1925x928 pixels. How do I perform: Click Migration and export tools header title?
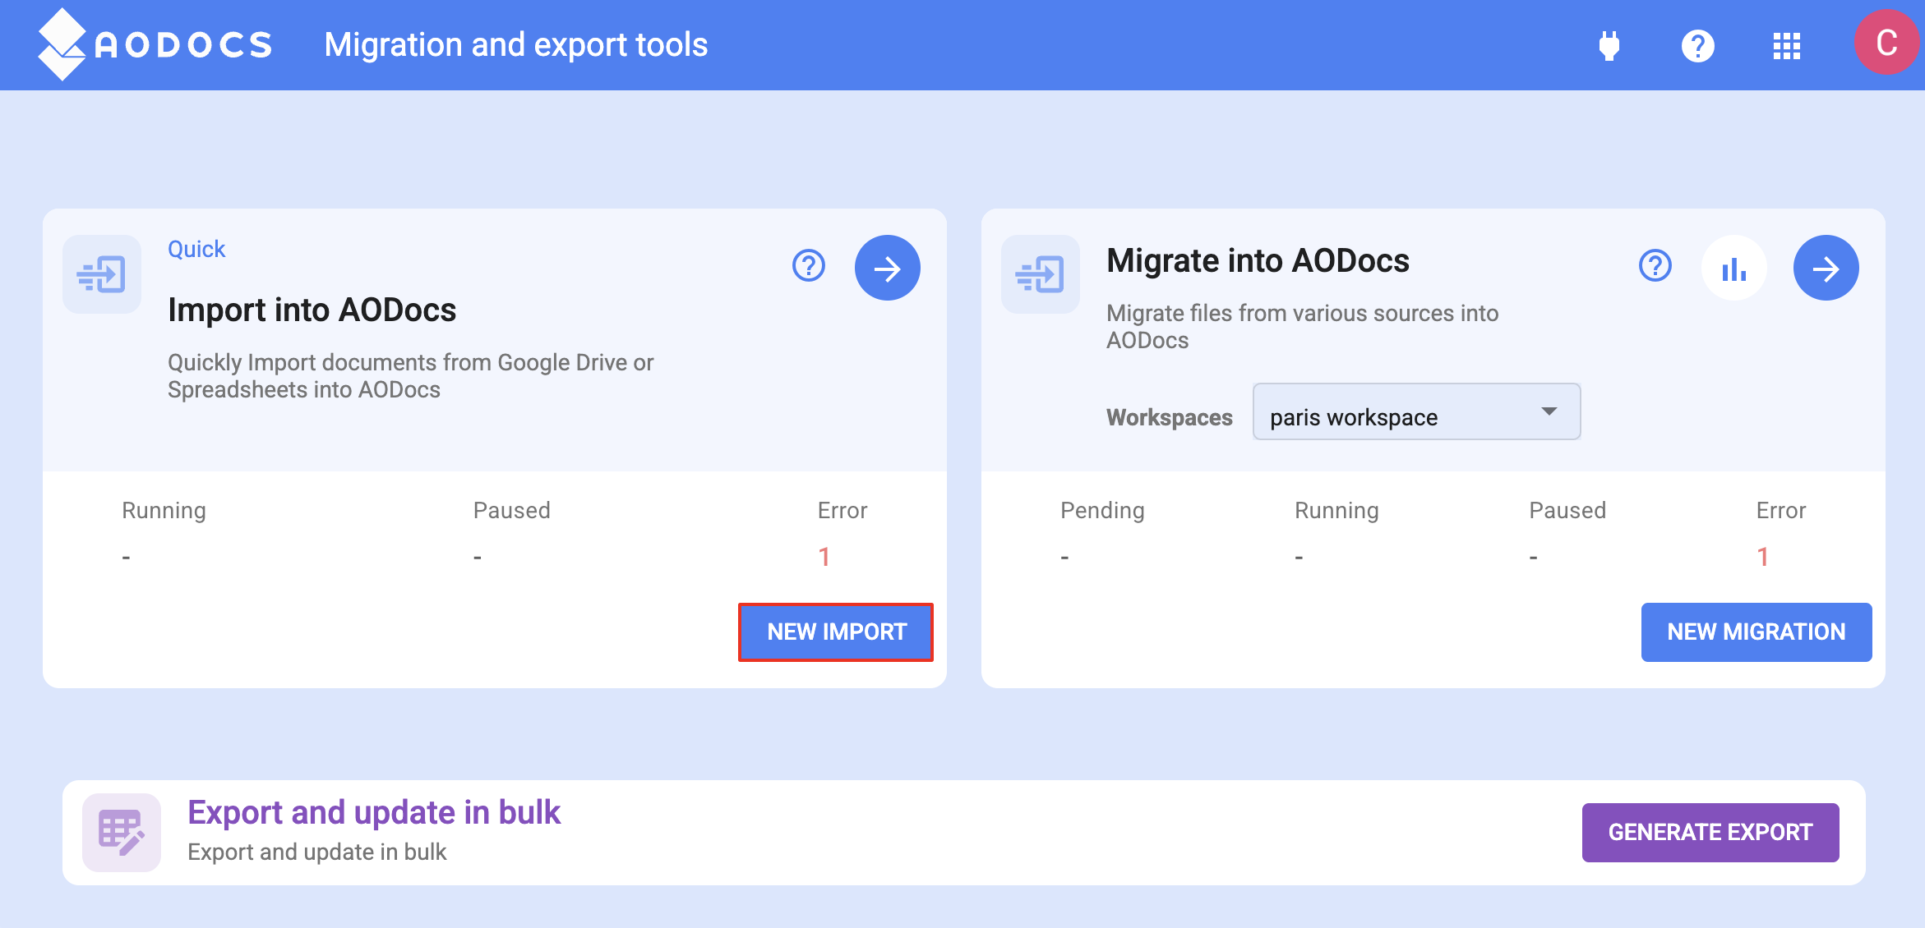516,45
